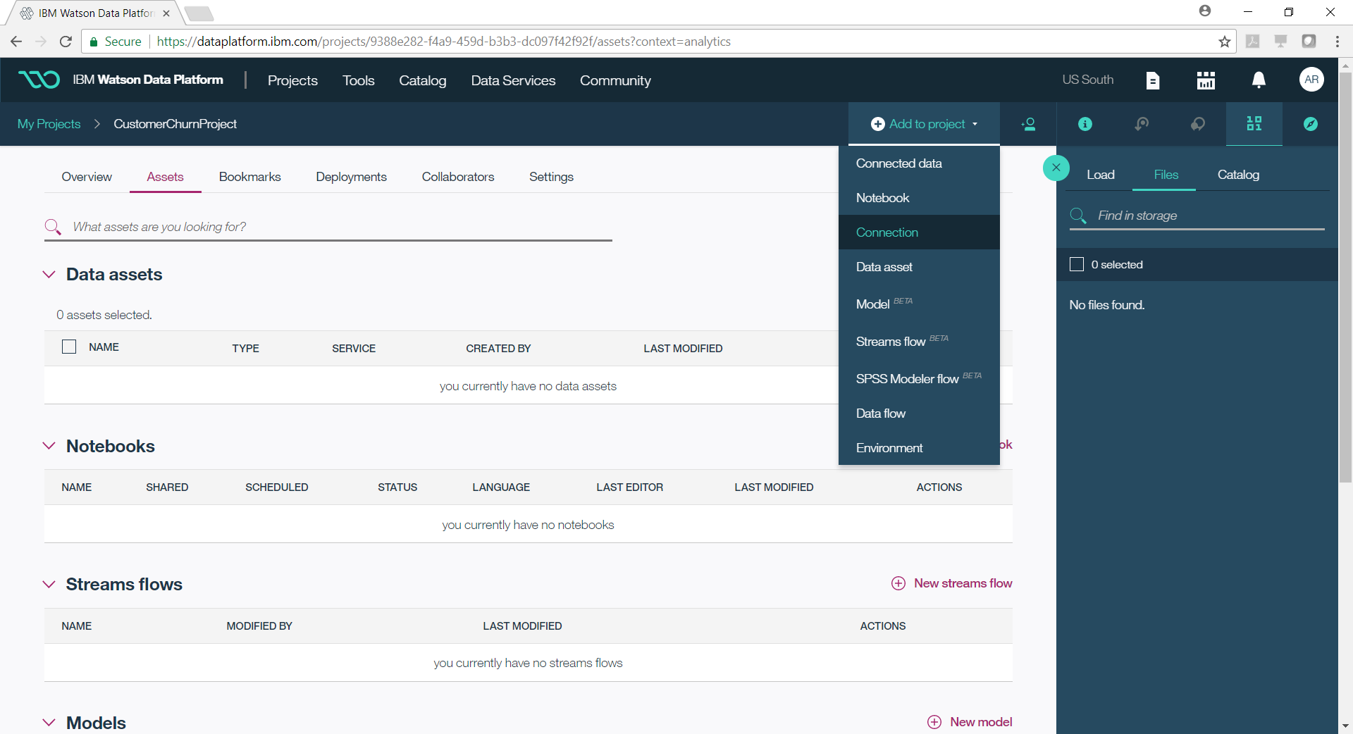Choose Streams flow from dropdown menu

click(919, 341)
